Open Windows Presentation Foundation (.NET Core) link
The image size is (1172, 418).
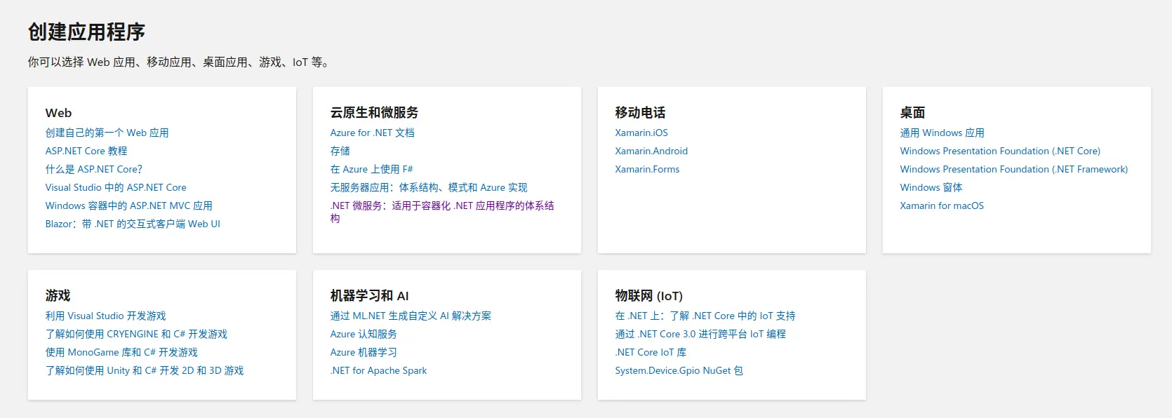point(1000,151)
